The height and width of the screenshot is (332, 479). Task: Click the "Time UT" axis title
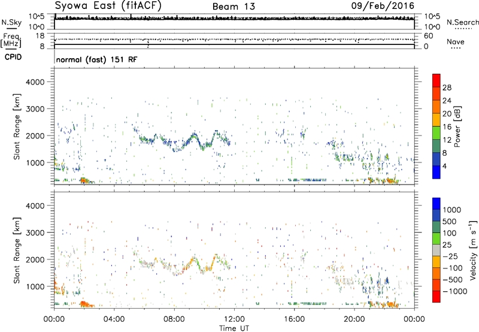234,328
